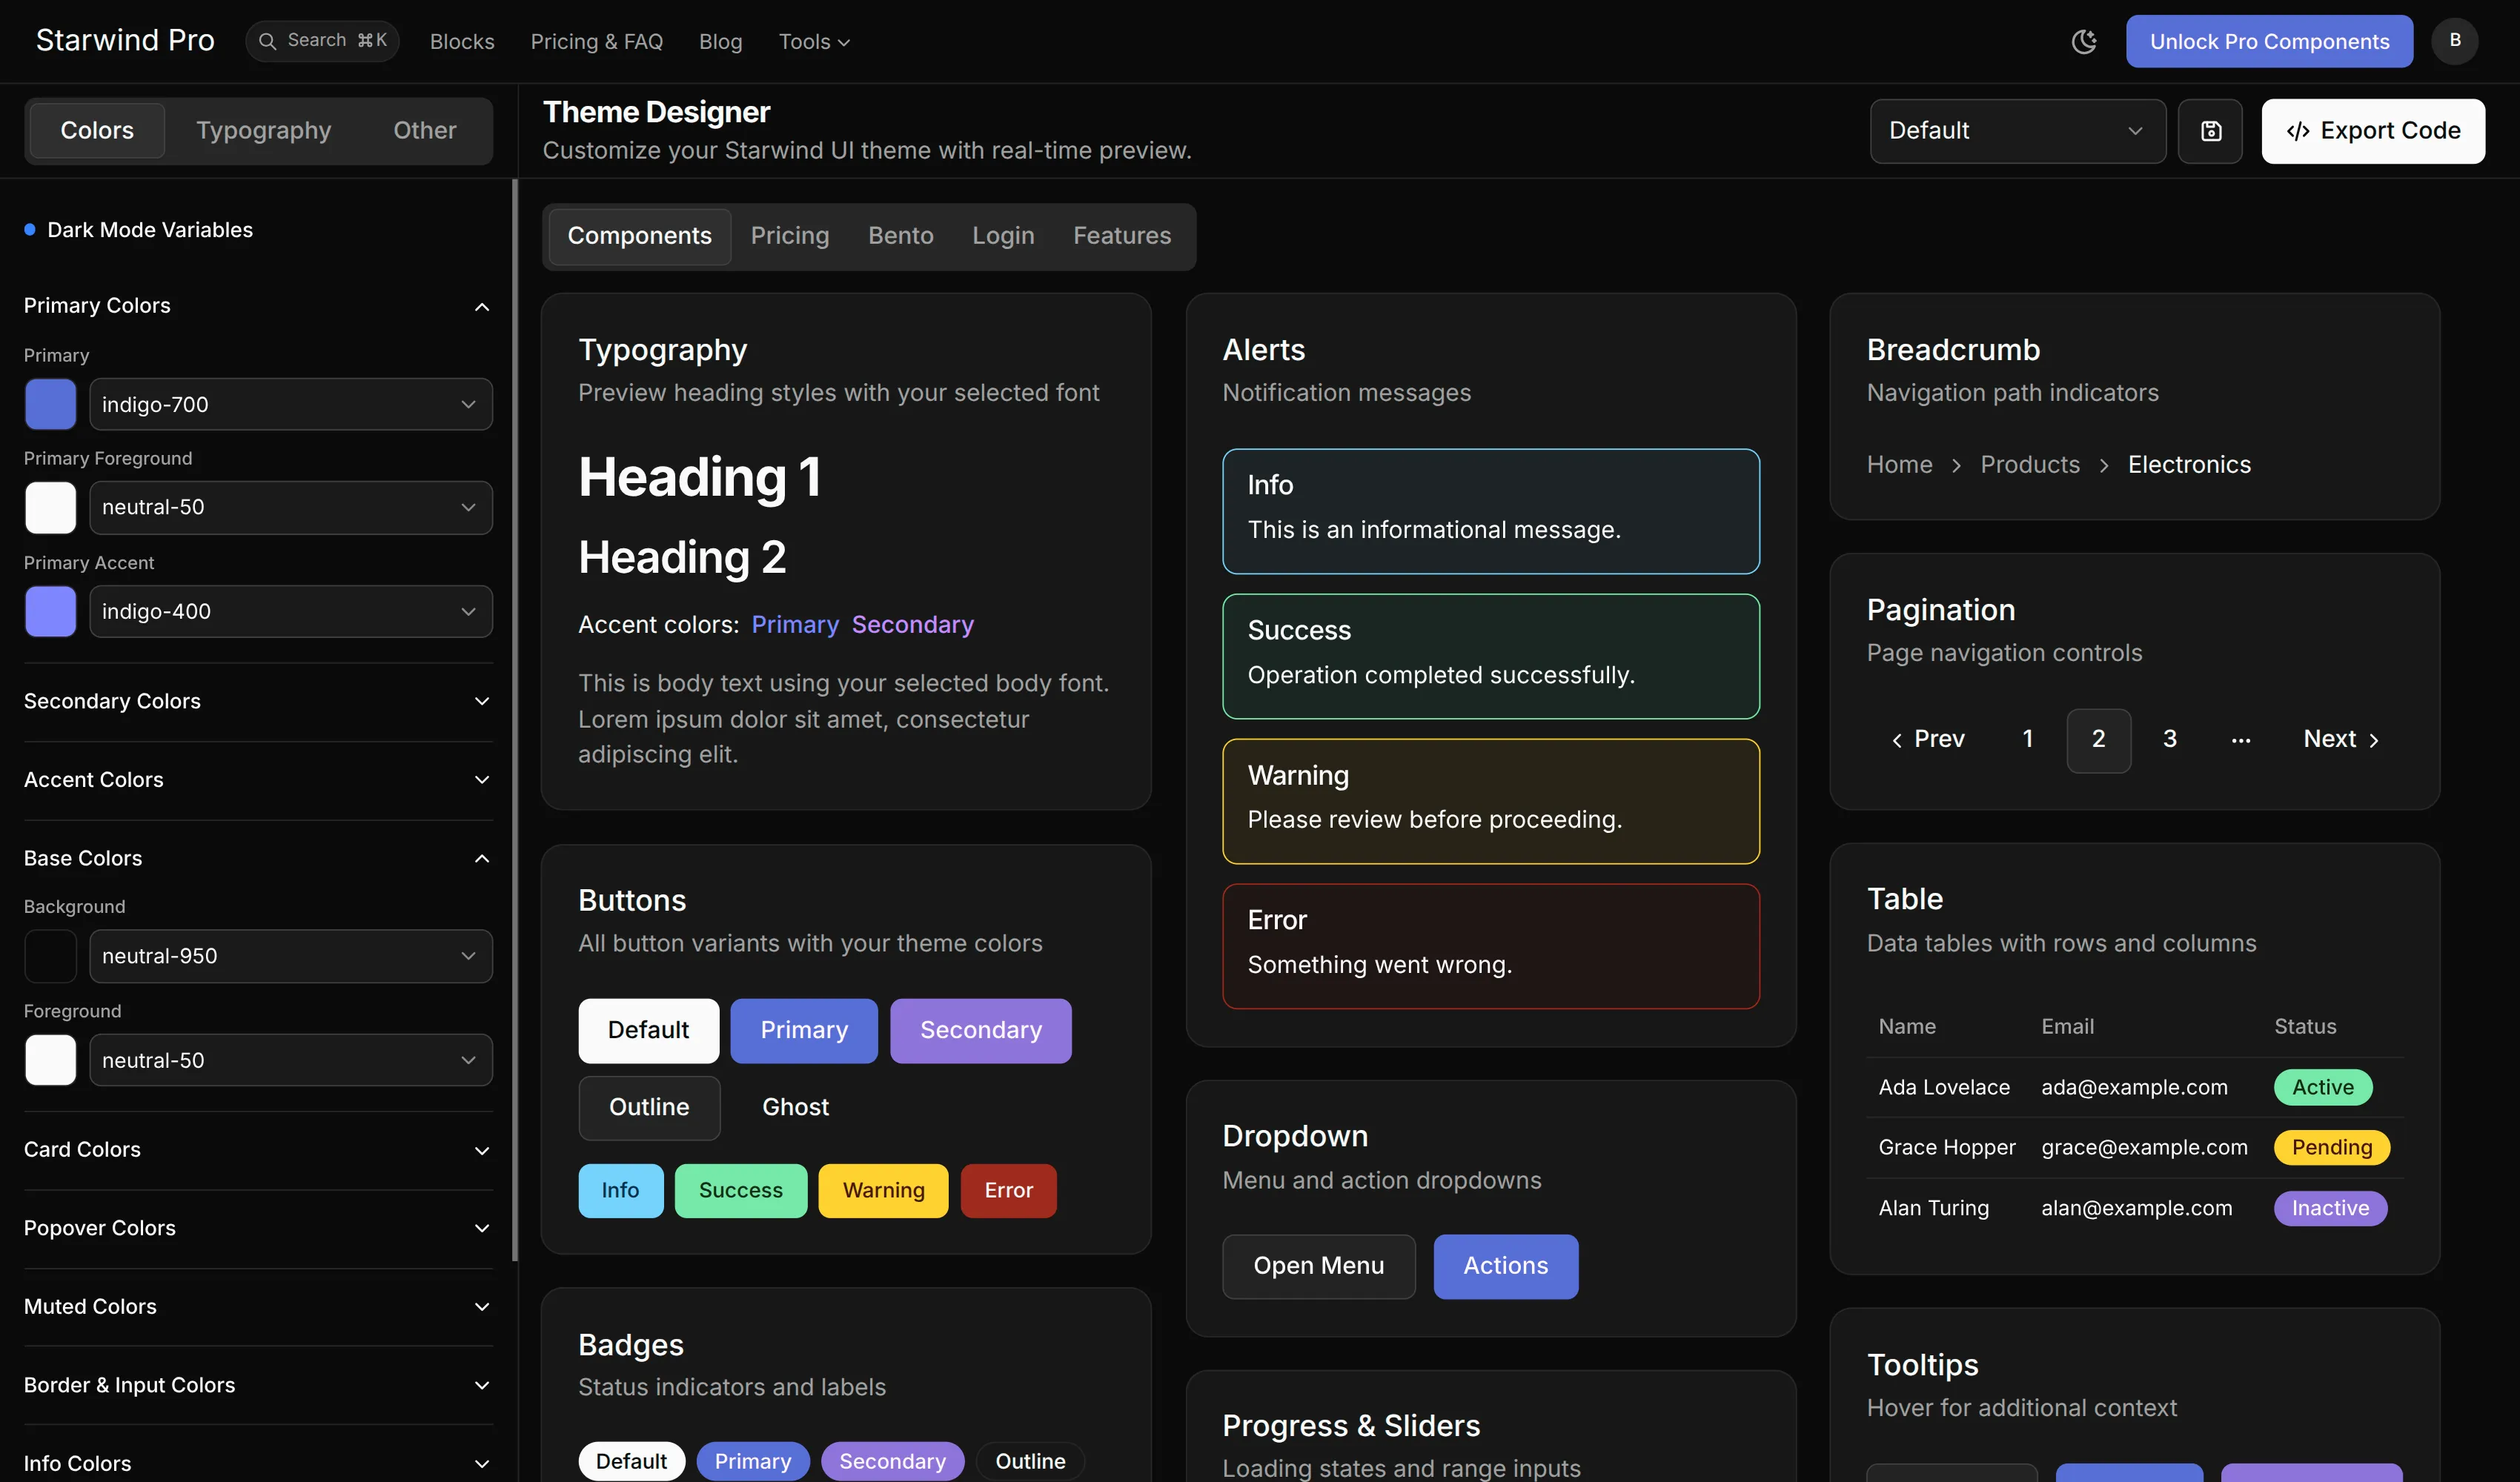Switch to the Pricing preview tab

pos(789,236)
